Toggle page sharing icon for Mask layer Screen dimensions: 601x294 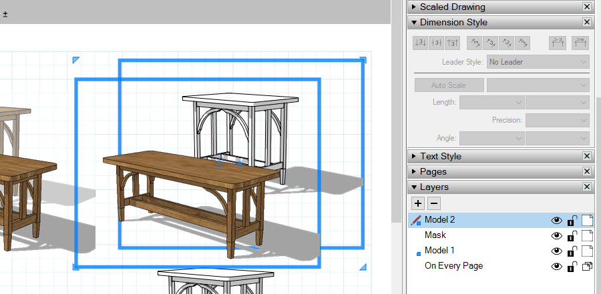pyautogui.click(x=587, y=236)
